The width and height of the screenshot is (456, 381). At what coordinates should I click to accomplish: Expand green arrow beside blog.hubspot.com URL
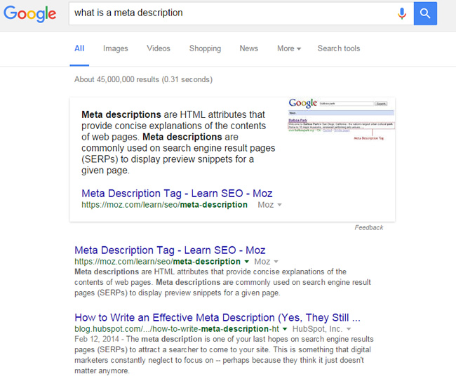tap(285, 329)
